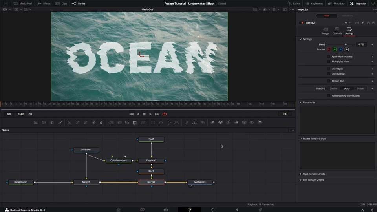Collapse the Comments section
The image size is (377, 212).
click(300, 102)
